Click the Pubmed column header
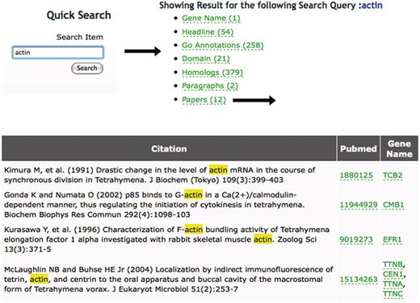420x303 pixels. (x=359, y=148)
